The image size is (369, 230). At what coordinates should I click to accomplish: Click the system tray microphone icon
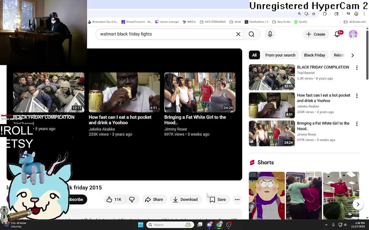point(333,225)
